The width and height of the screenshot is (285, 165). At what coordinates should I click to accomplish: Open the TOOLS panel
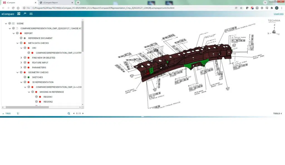(x=277, y=113)
